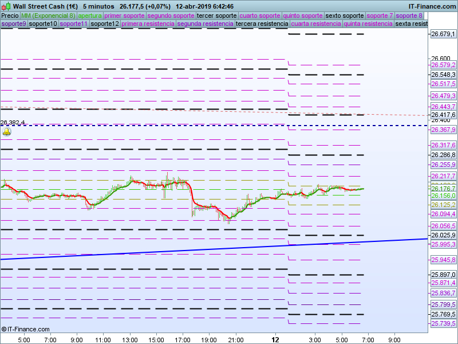Click the 26.317,6 price label
The height and width of the screenshot is (344, 458).
[443, 145]
